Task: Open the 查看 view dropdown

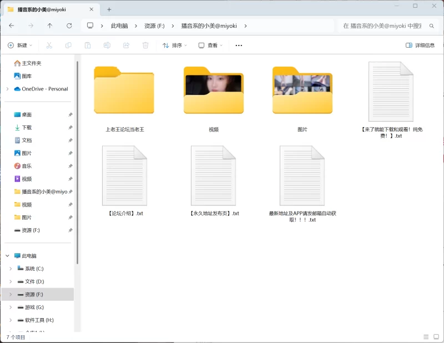Action: pos(210,46)
